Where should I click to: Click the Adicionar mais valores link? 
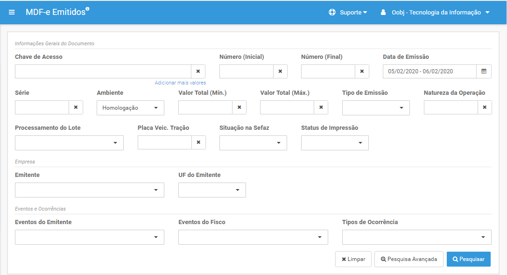tap(180, 83)
